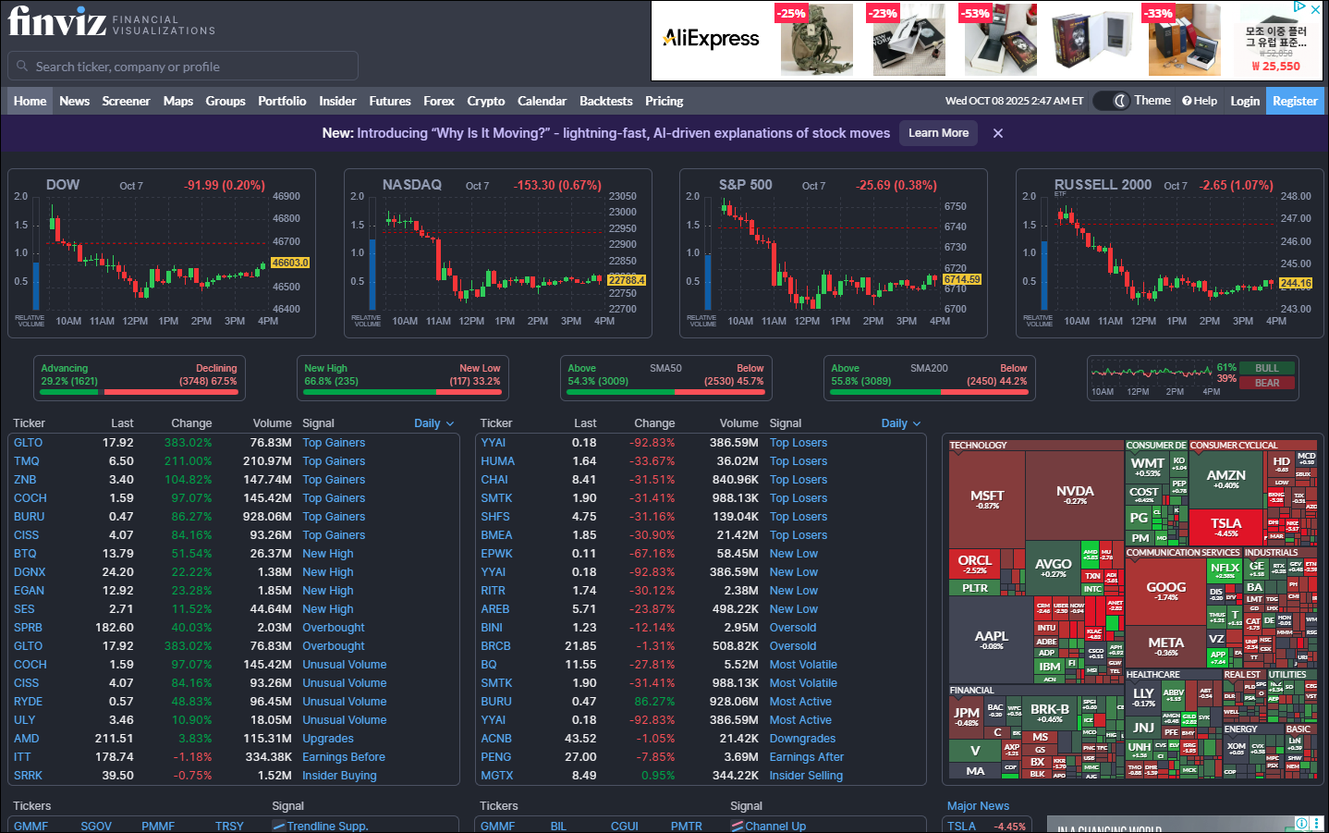Click the Help question mark icon
The image size is (1329, 833).
pos(1187,101)
